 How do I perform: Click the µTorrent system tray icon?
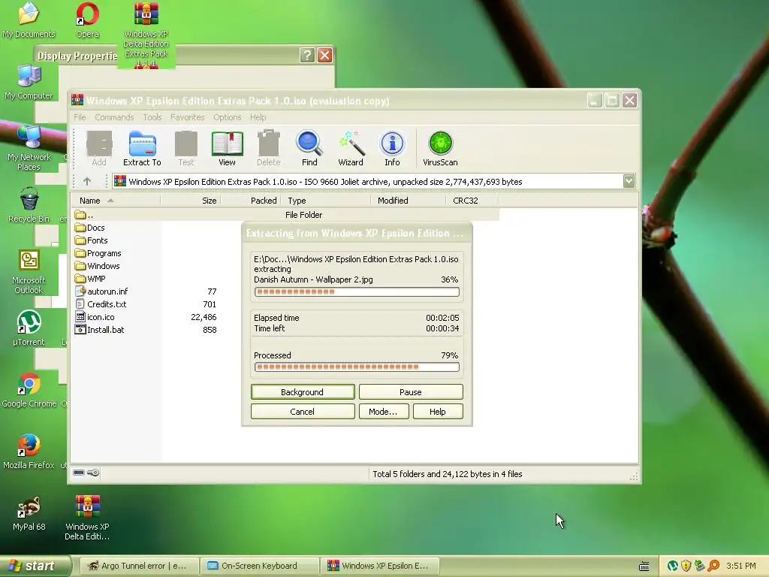point(673,566)
